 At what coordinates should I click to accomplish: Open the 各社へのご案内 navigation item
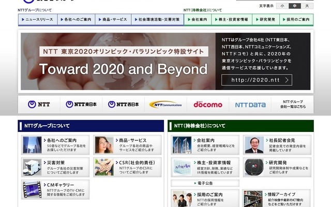click(76, 20)
